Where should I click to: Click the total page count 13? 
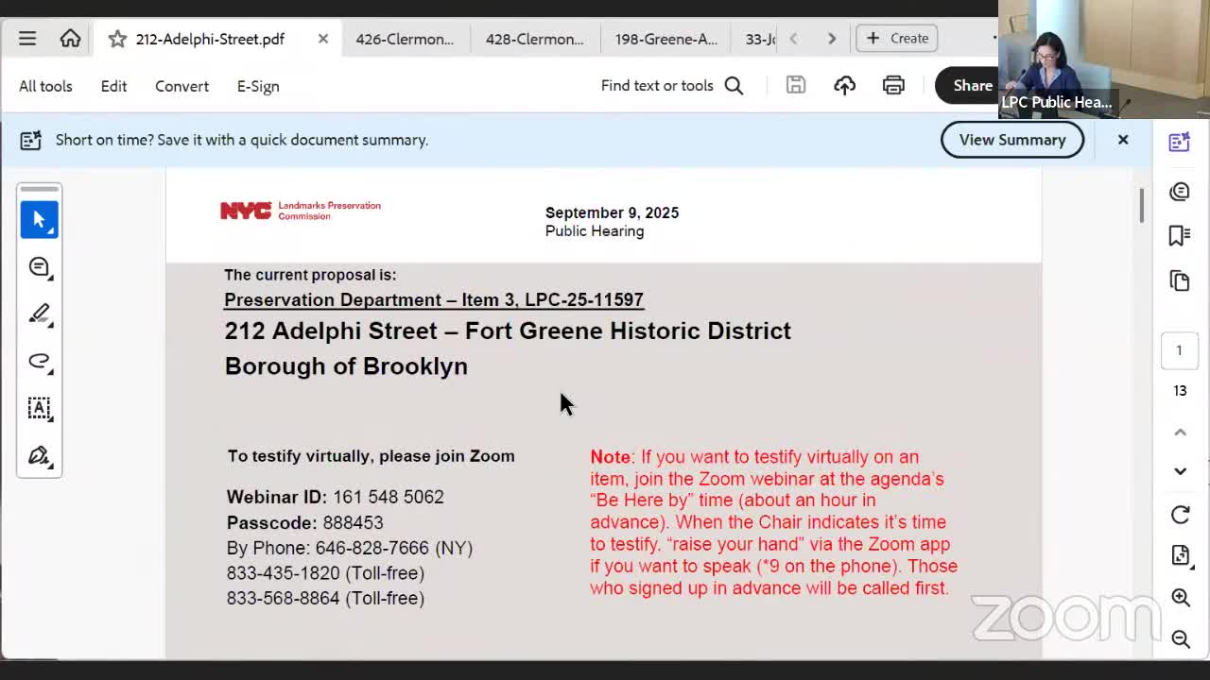(x=1180, y=390)
